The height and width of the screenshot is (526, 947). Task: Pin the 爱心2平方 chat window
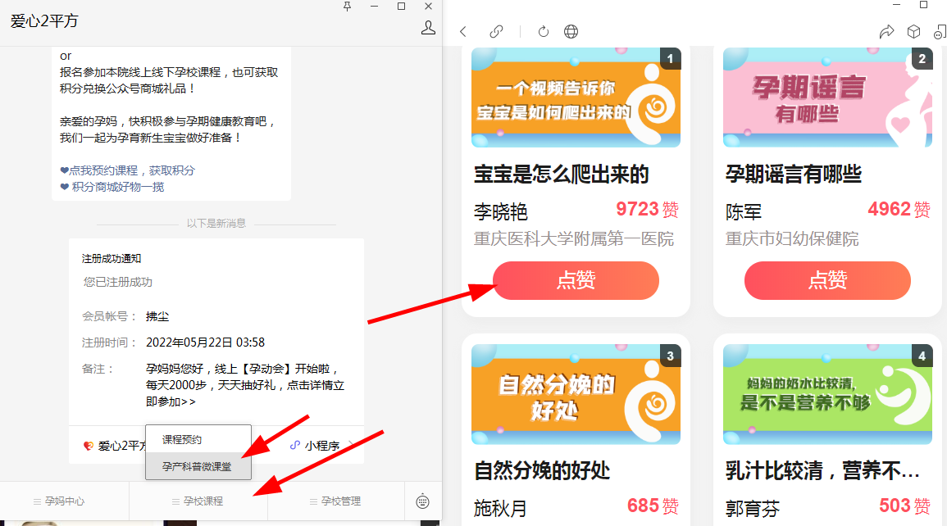pos(347,6)
